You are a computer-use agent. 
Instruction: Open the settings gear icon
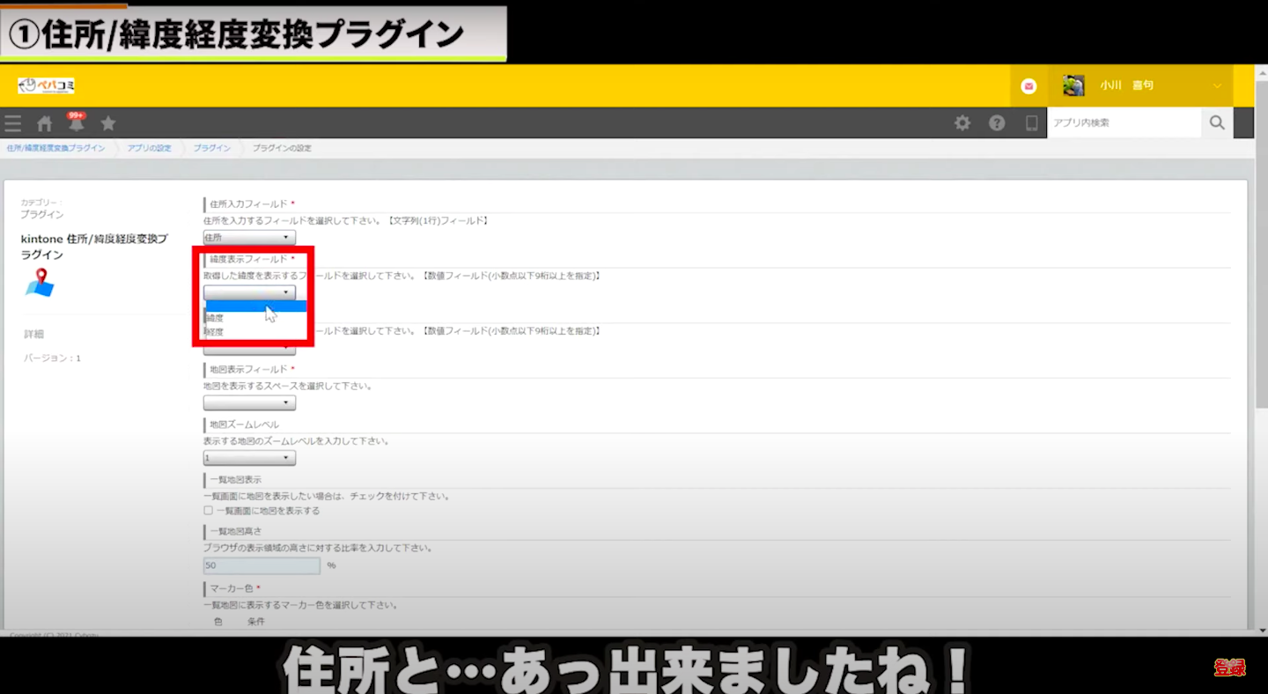(962, 123)
